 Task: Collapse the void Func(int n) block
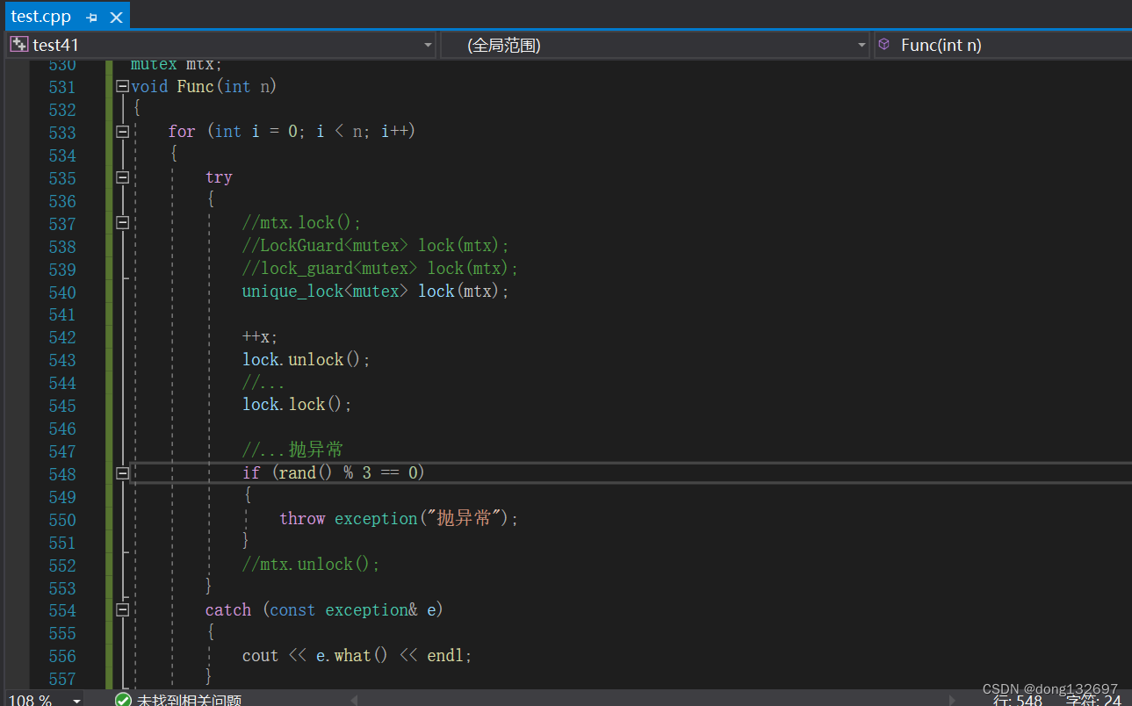[x=122, y=86]
